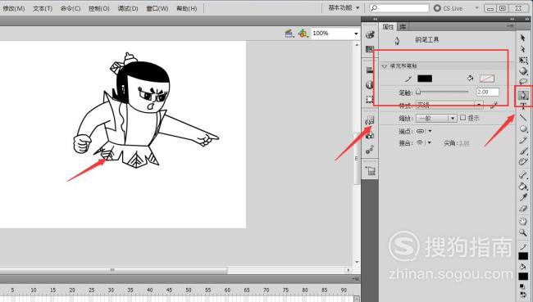The image size is (533, 302).
Task: Select the Brush tool
Action: 523,151
